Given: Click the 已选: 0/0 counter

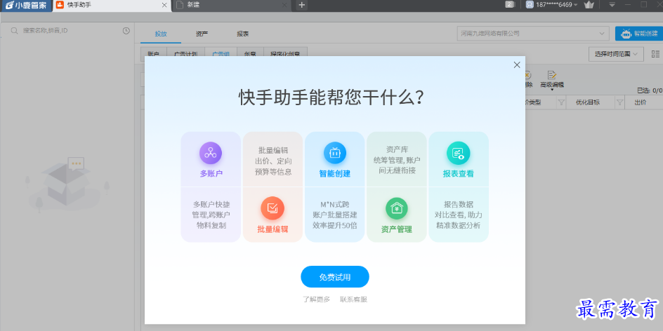Looking at the screenshot, I should pyautogui.click(x=650, y=90).
